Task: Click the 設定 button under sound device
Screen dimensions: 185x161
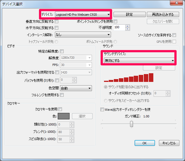Action: pos(159,68)
